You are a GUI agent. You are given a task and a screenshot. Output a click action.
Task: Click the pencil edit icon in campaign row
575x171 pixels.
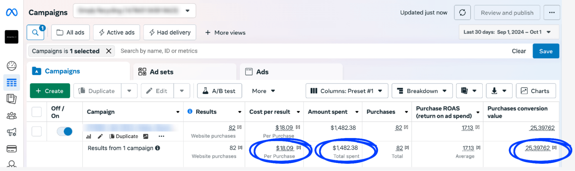(100, 136)
